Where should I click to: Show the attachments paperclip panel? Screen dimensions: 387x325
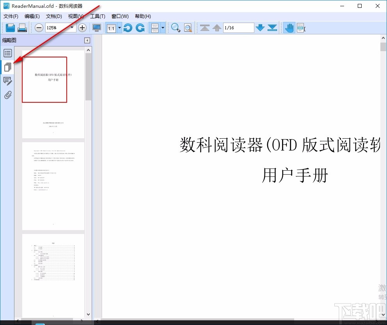click(8, 95)
